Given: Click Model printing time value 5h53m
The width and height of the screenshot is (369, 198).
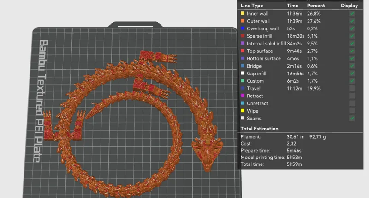Looking at the screenshot, I should point(294,157).
